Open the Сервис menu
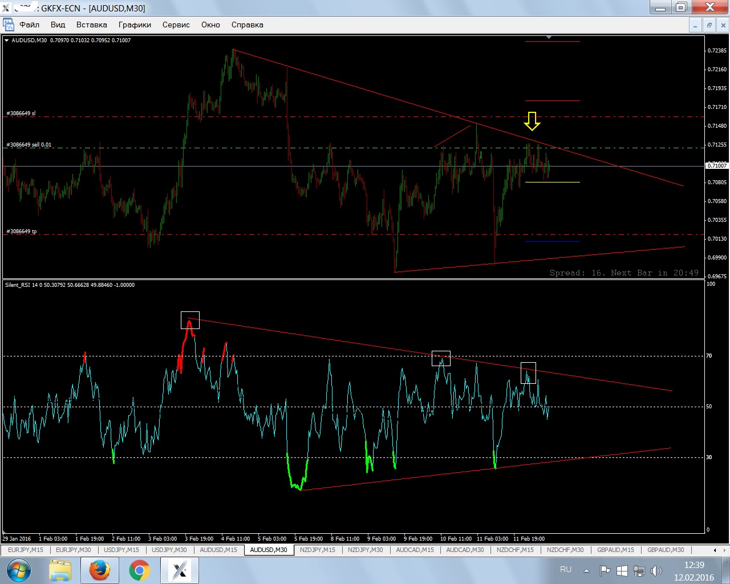 pyautogui.click(x=176, y=25)
